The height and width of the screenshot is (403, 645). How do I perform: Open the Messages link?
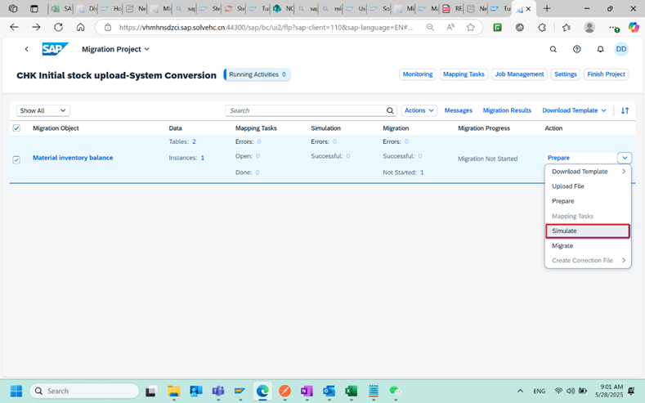click(459, 110)
